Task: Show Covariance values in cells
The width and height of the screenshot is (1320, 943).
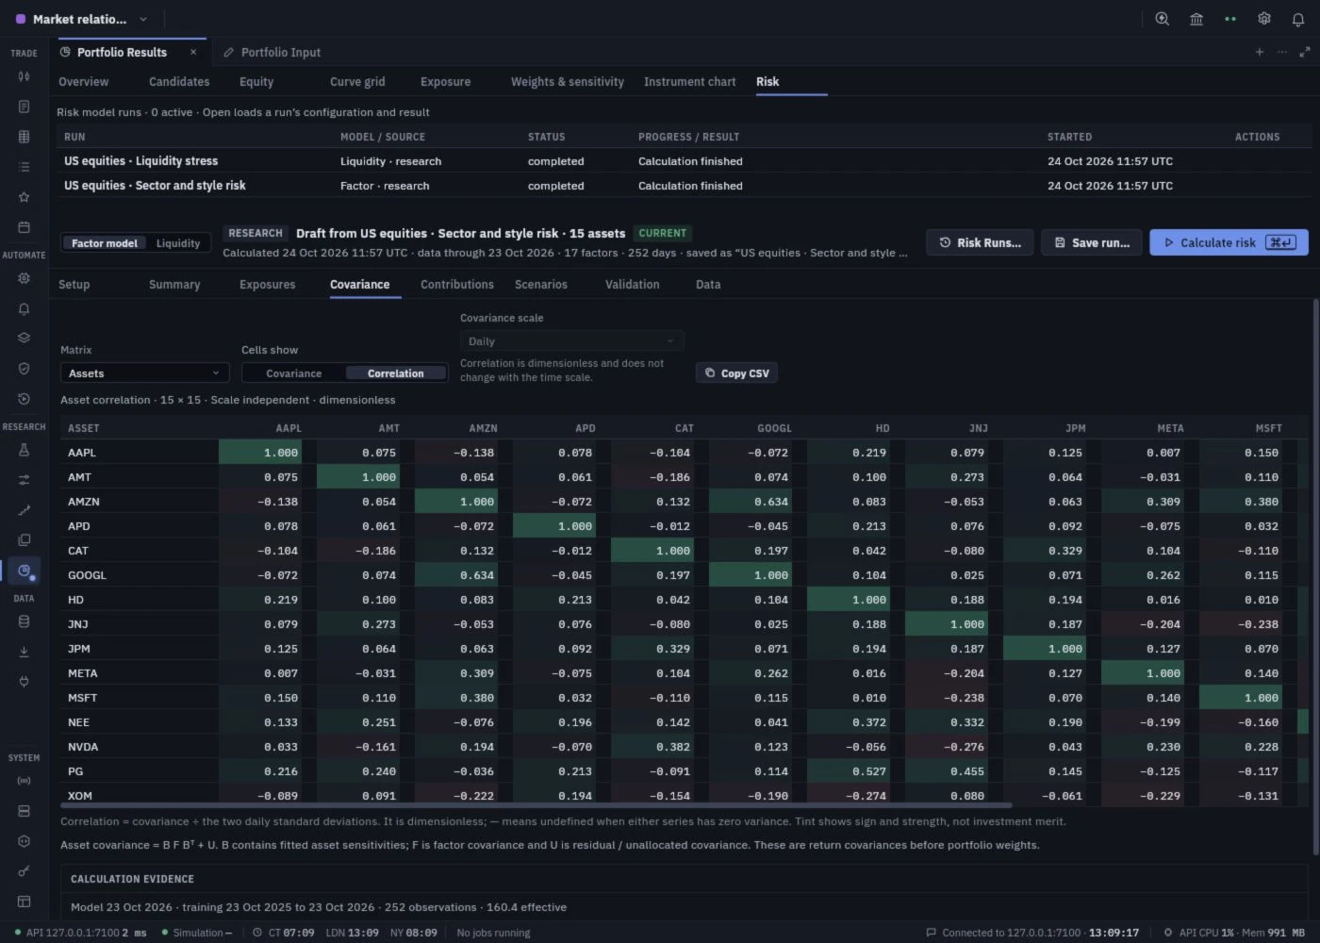Action: point(293,373)
